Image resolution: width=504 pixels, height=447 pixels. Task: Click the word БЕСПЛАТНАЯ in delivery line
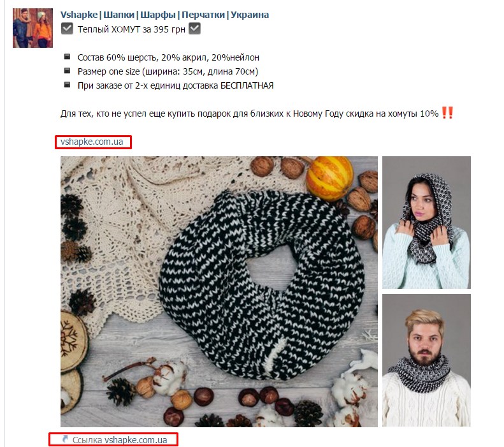[x=247, y=85]
